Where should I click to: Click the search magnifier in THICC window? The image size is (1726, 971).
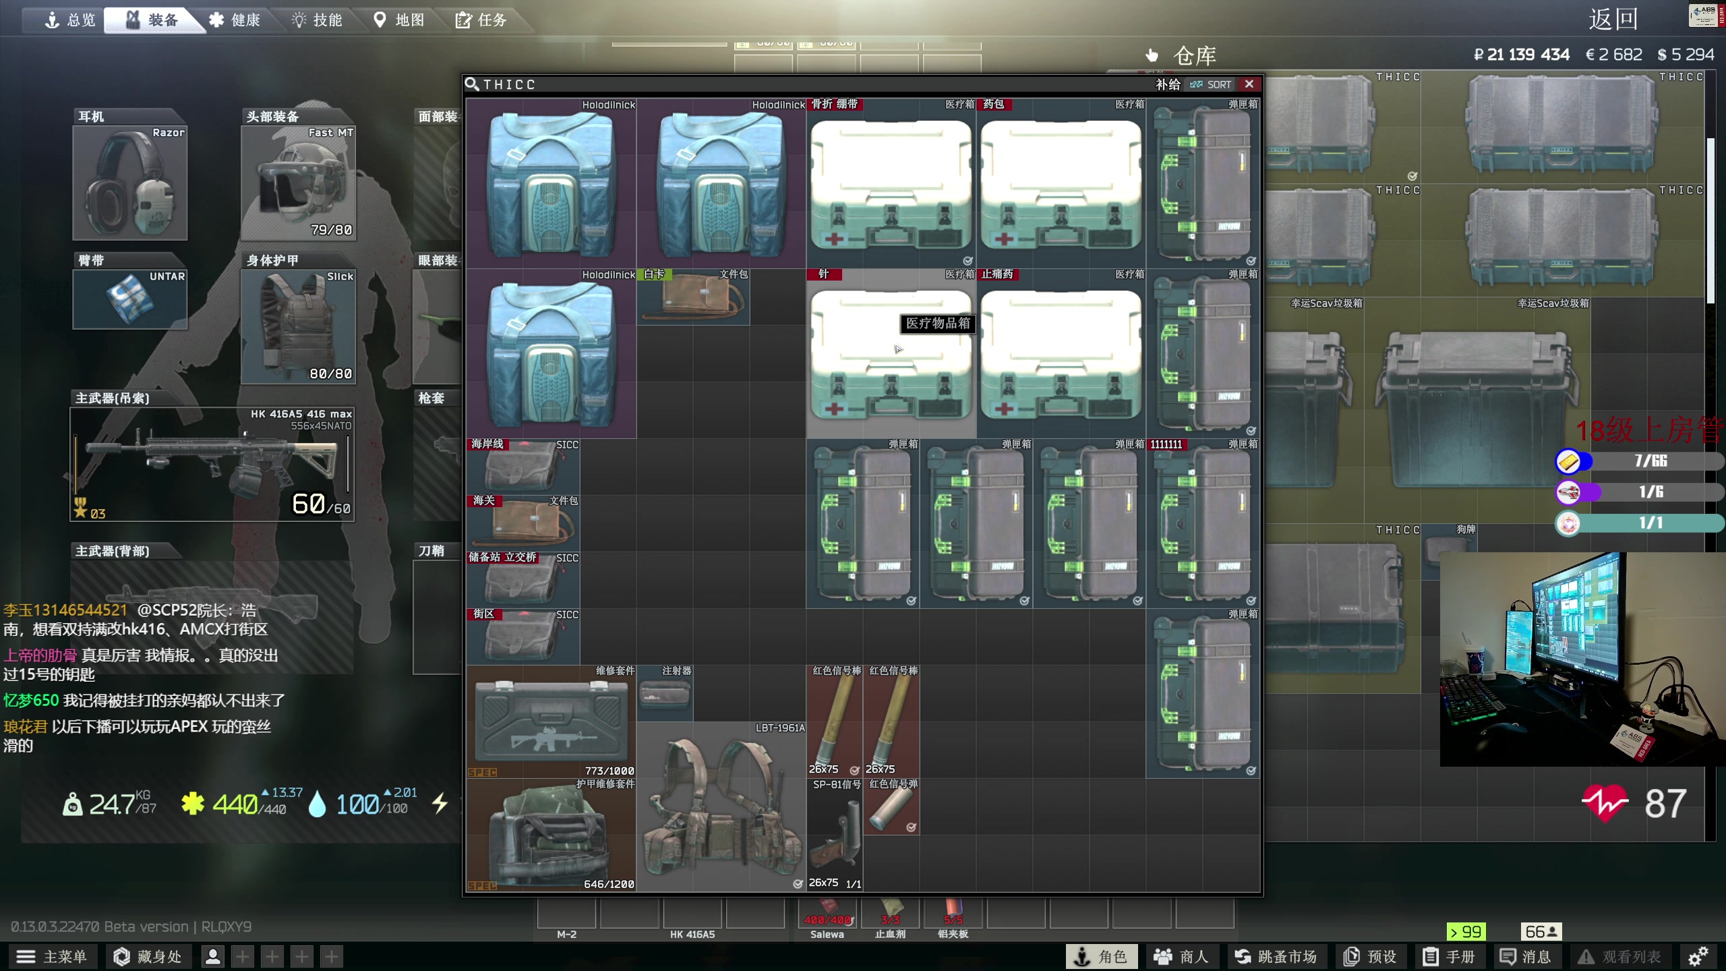click(x=472, y=84)
